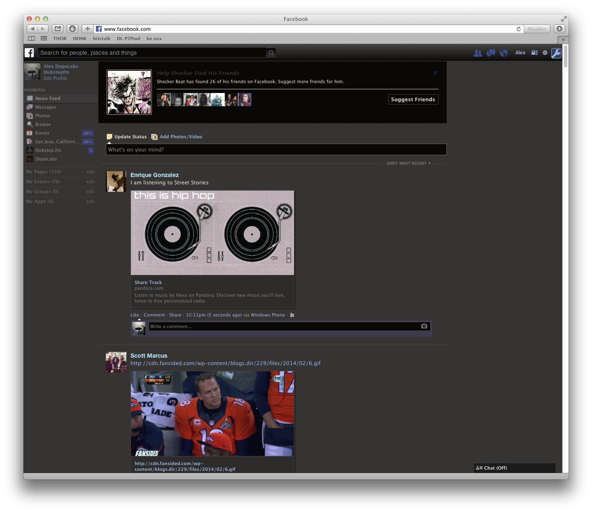
Task: Open Scott Marcus's profile link
Action: coord(149,356)
